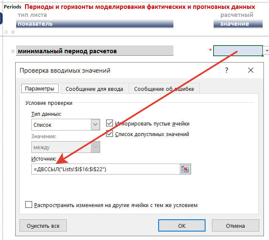Select the минимальный период расчетов cell
The height and width of the screenshot is (240, 269).
pyautogui.click(x=95, y=51)
